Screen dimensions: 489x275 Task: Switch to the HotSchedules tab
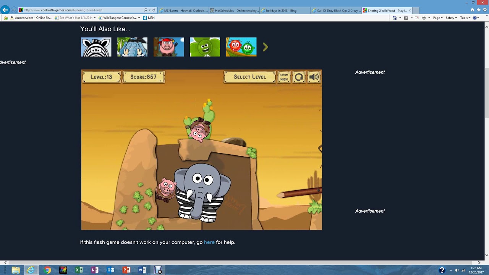(x=234, y=11)
